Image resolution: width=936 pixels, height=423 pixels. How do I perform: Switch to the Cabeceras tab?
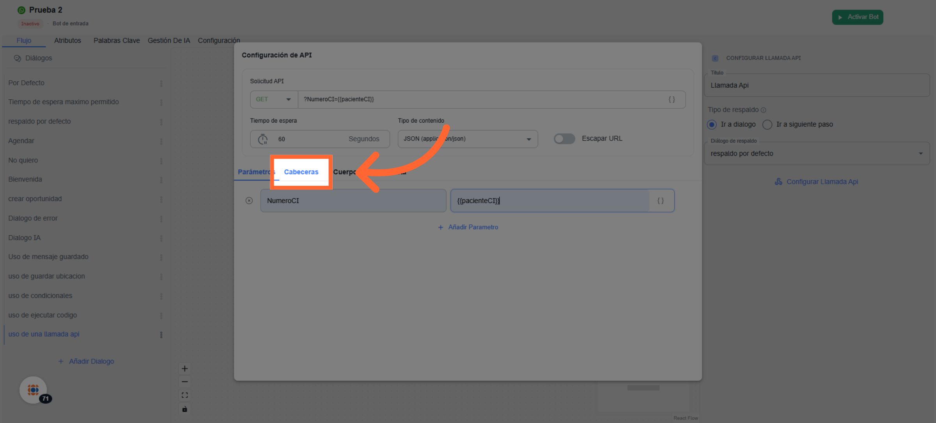coord(301,172)
